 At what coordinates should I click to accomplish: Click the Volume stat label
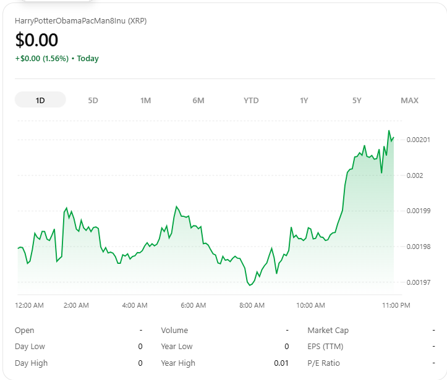174,331
